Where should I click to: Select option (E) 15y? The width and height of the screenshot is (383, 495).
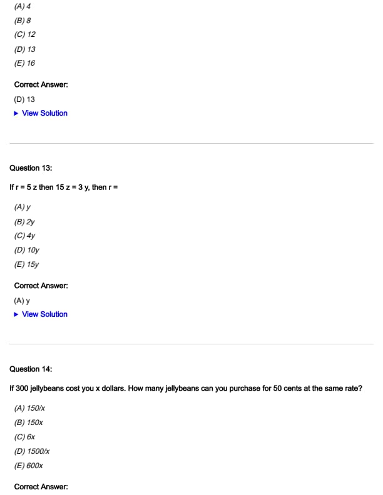[26, 264]
